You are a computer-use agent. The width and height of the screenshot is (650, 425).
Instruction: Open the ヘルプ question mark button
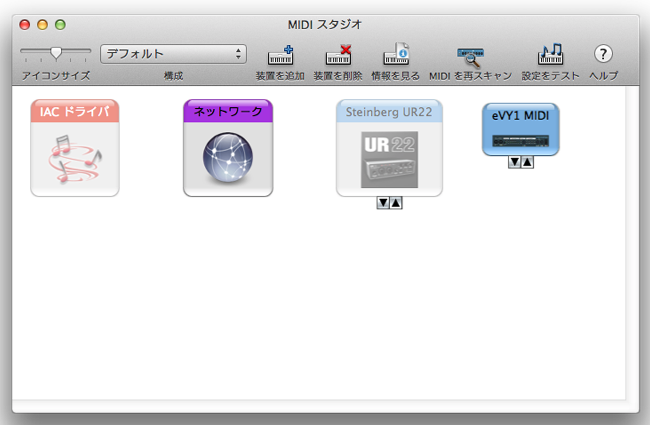pyautogui.click(x=603, y=54)
